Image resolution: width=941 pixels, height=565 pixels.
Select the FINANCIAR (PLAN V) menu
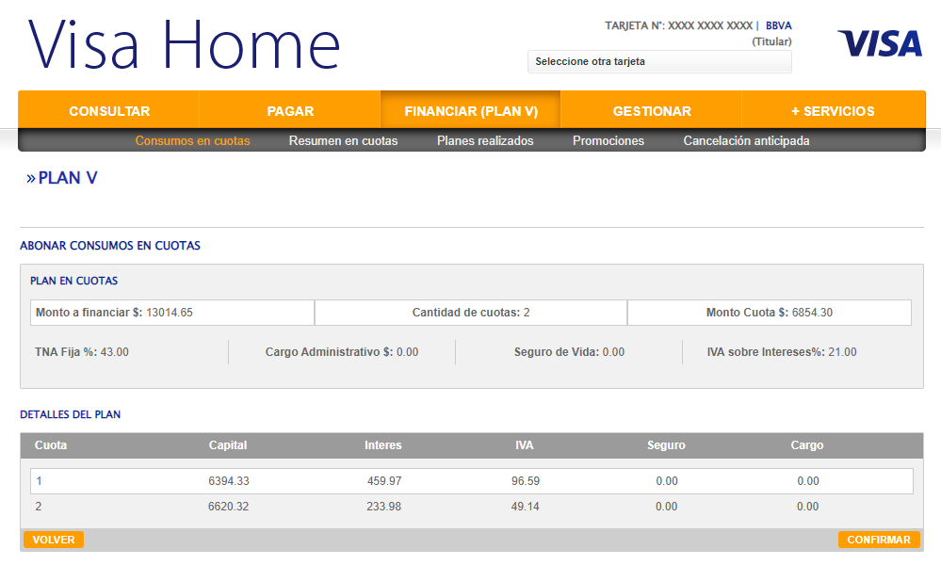(471, 111)
